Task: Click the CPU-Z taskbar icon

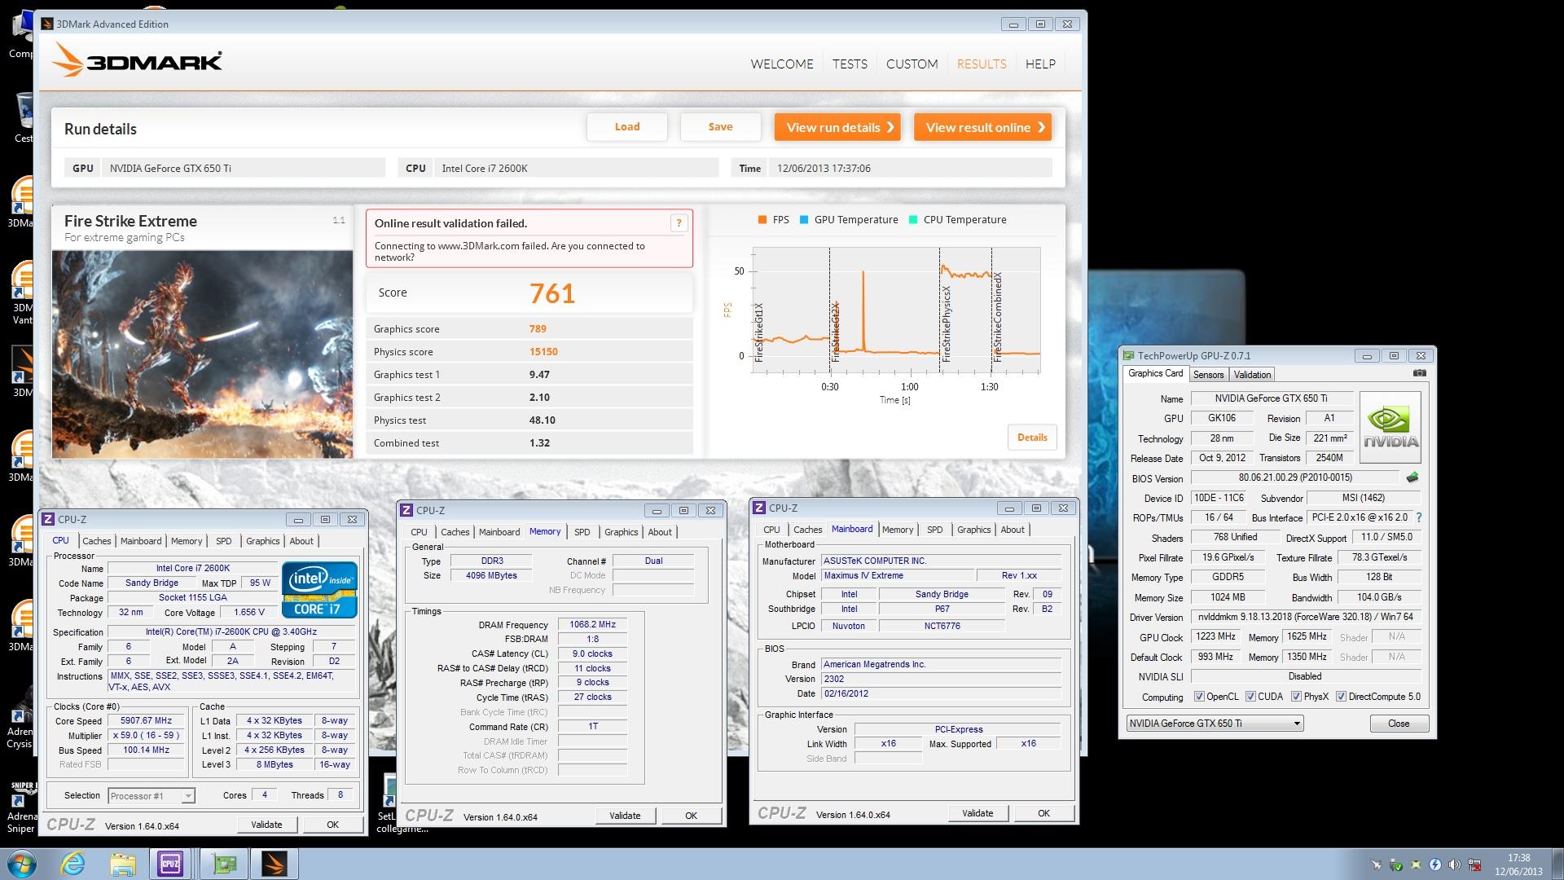Action: pyautogui.click(x=170, y=864)
